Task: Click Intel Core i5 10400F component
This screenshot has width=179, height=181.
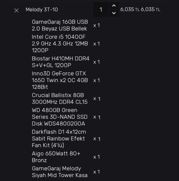Action: tap(60, 43)
